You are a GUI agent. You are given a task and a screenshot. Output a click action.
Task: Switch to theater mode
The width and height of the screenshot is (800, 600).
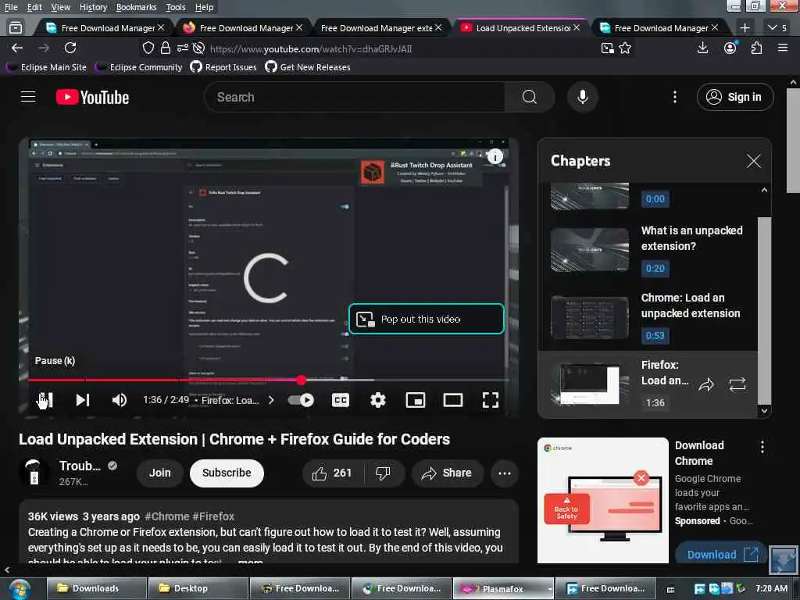pos(453,400)
